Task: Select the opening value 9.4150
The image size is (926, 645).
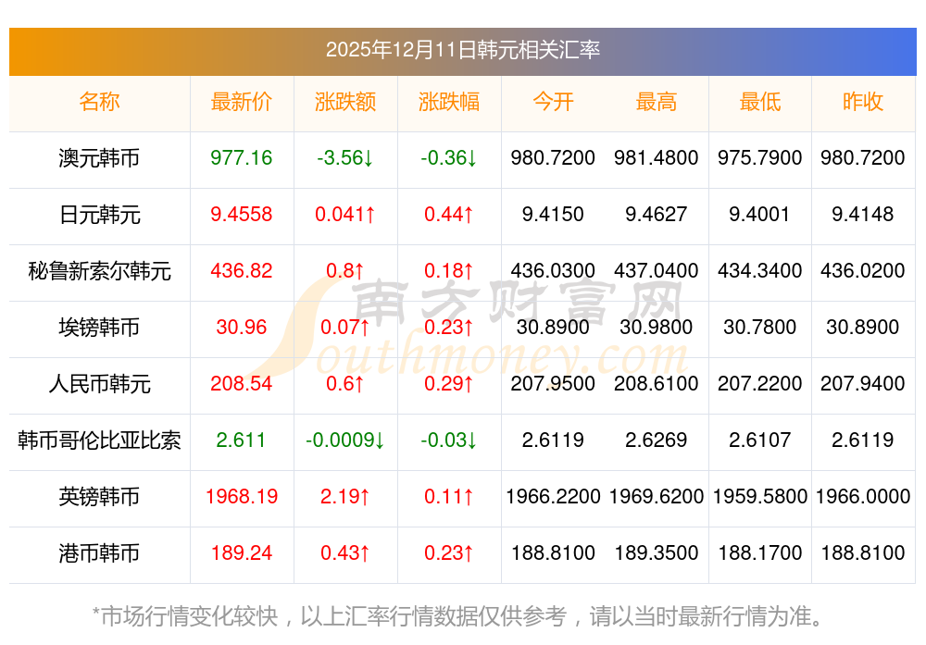Action: pos(553,214)
